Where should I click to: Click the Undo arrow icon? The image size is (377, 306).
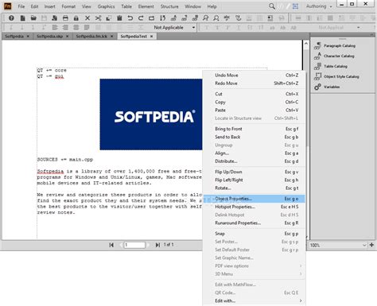click(x=130, y=18)
